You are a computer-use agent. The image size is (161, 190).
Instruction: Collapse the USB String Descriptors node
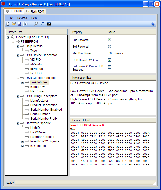point(18,96)
